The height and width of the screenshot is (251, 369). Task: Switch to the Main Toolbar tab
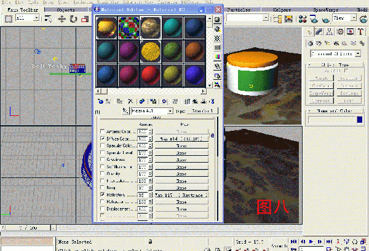(23, 10)
